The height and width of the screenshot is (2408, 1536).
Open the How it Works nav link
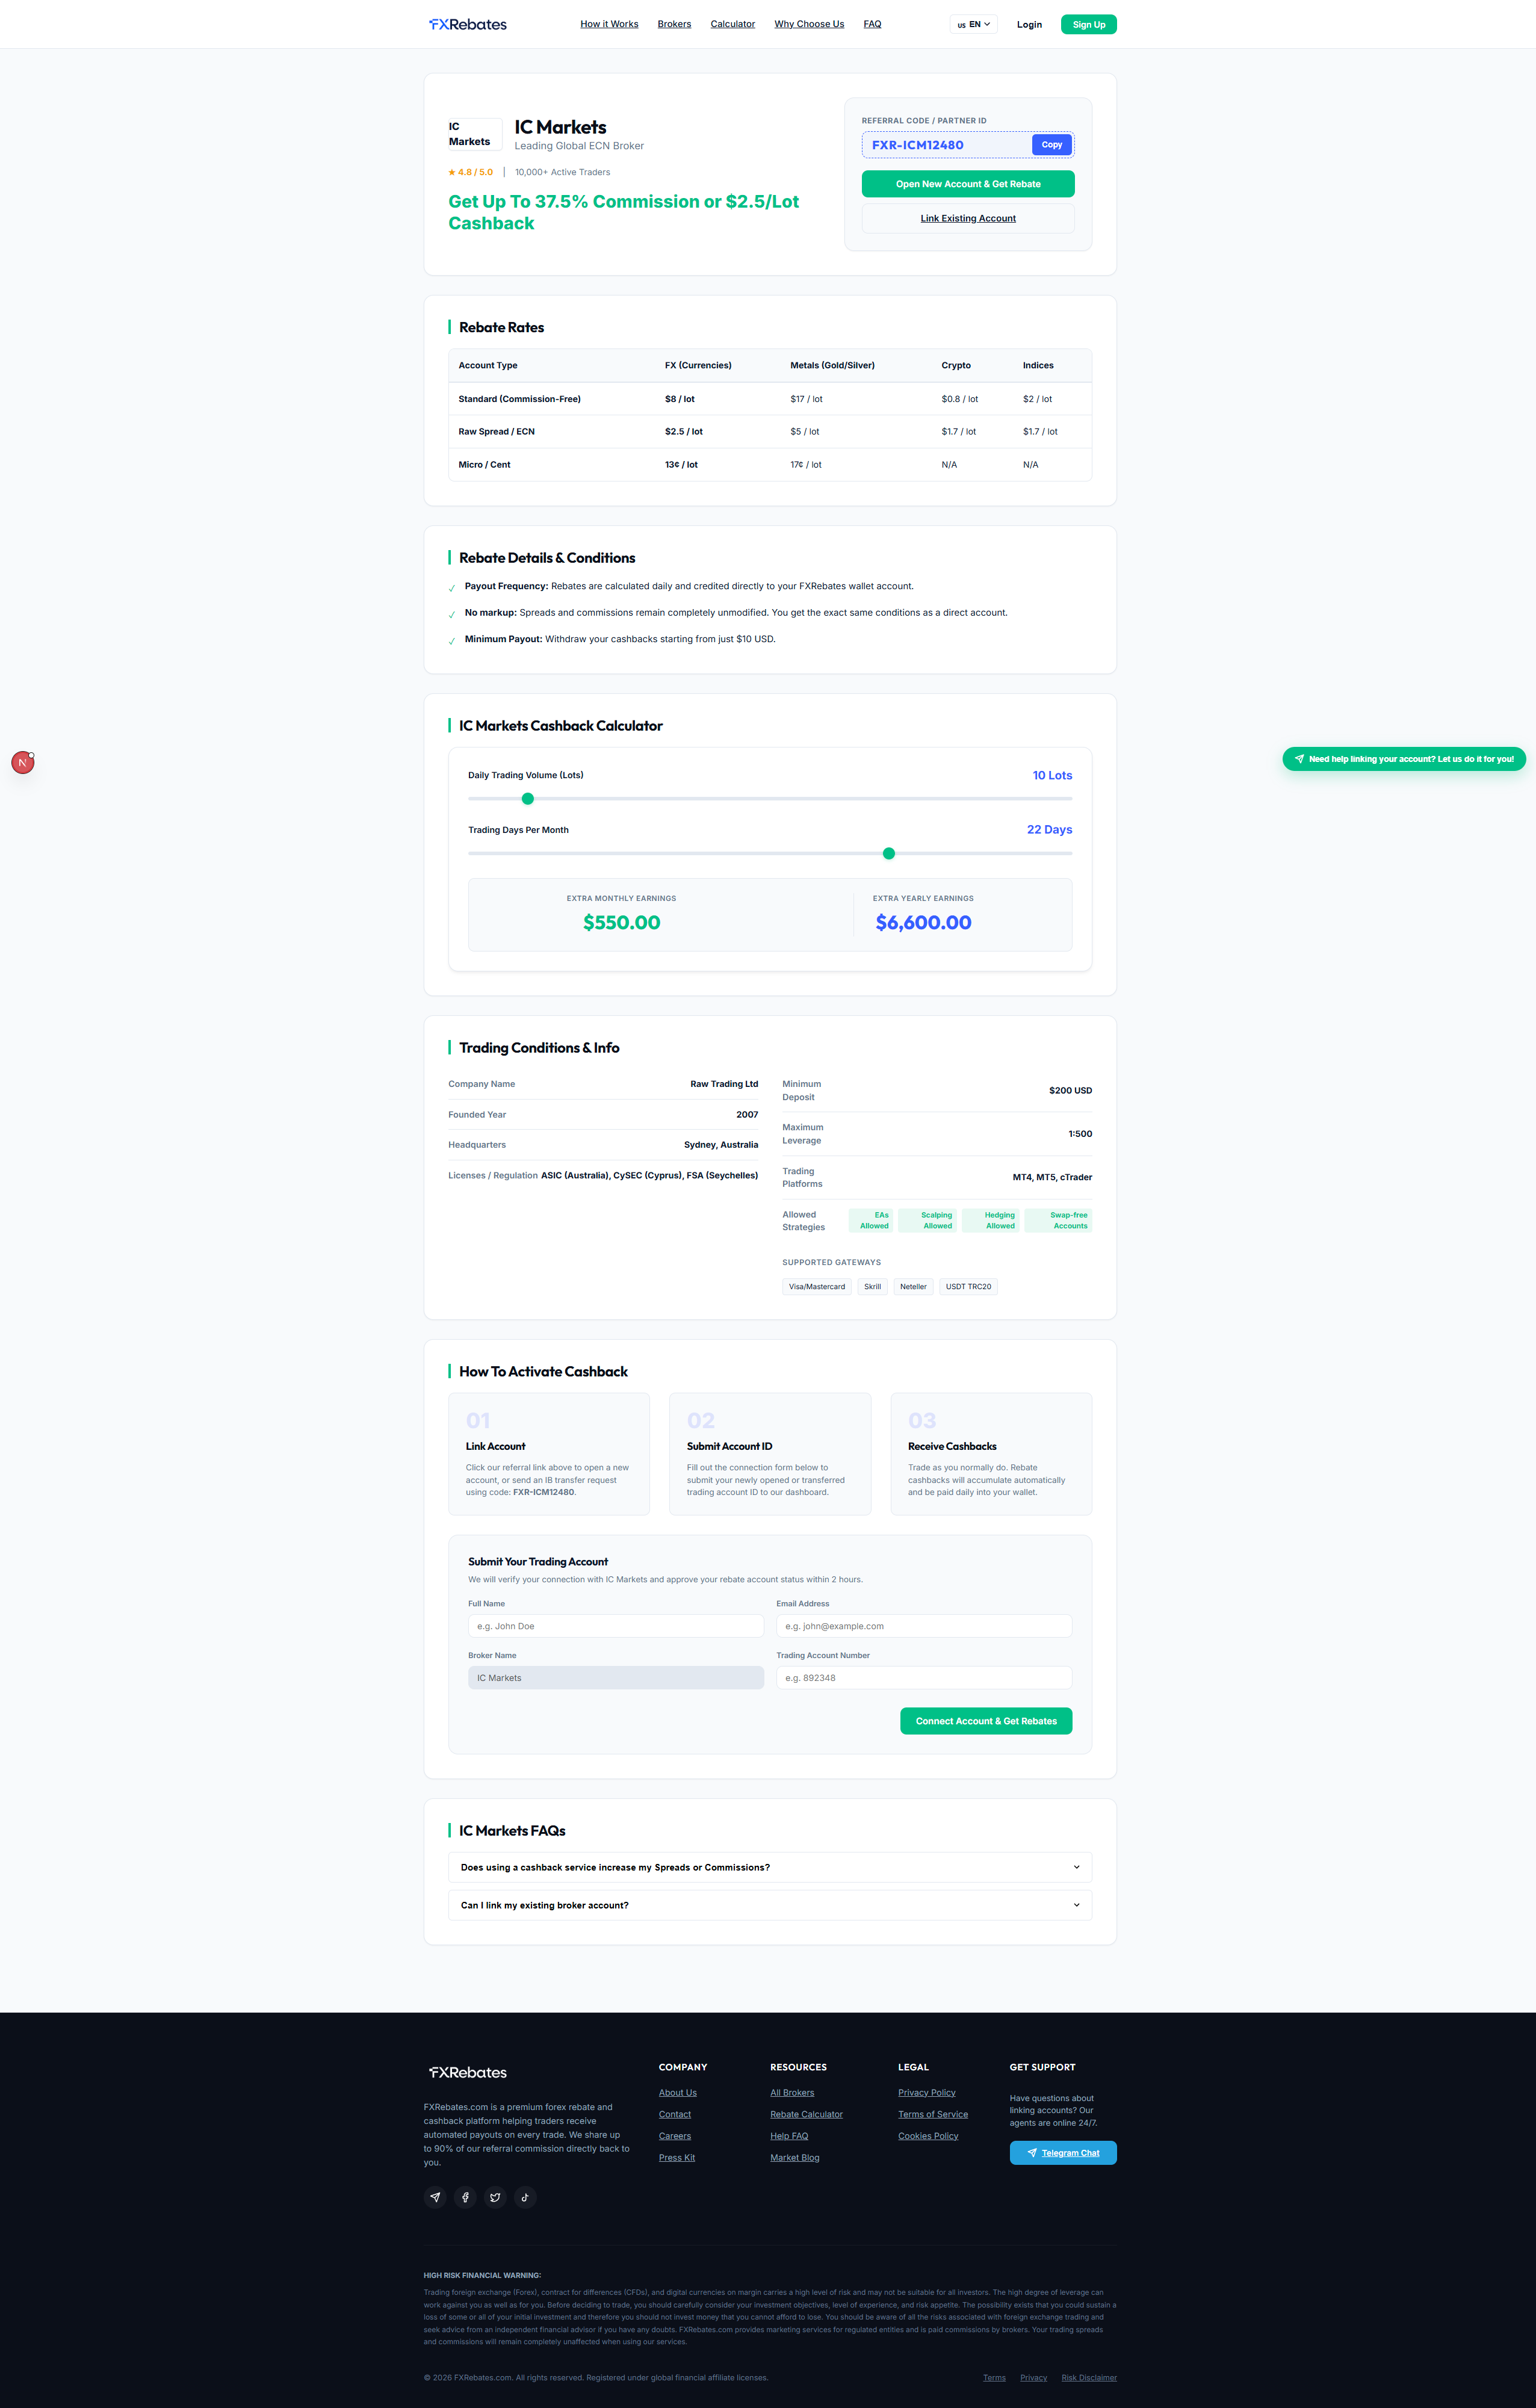click(x=609, y=24)
